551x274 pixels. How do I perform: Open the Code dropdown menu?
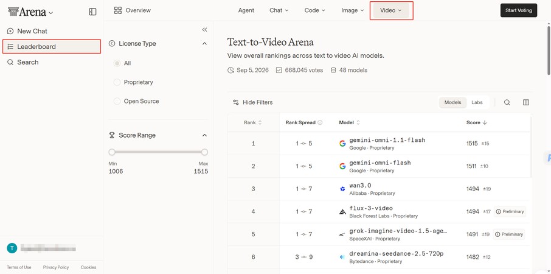[x=315, y=10]
